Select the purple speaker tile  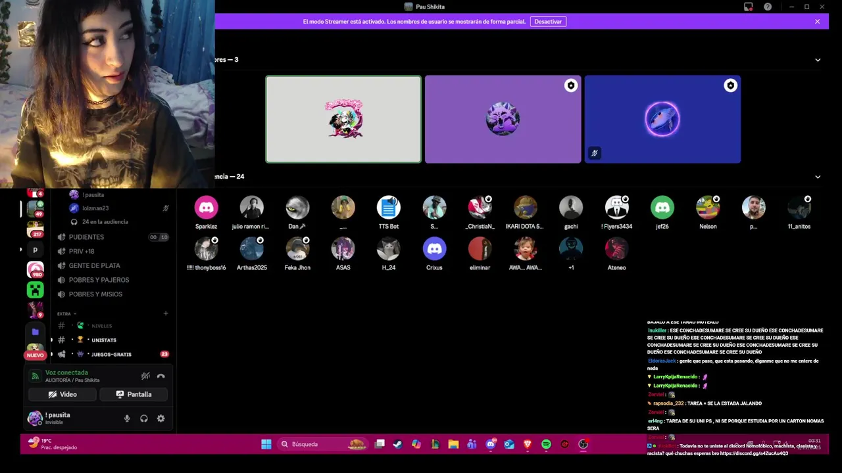(x=503, y=119)
